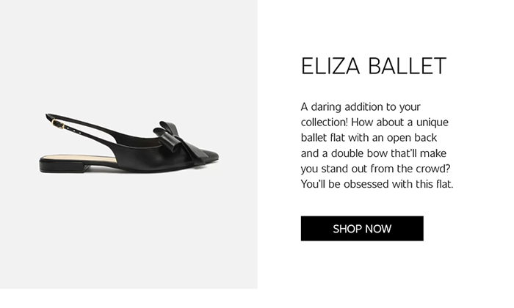The width and height of the screenshot is (514, 308).
Task: Click the word ELIZA in the title
Action: pos(330,66)
